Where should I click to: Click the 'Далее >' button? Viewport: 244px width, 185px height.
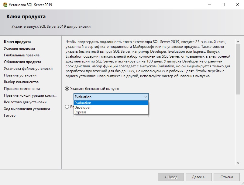point(198,177)
